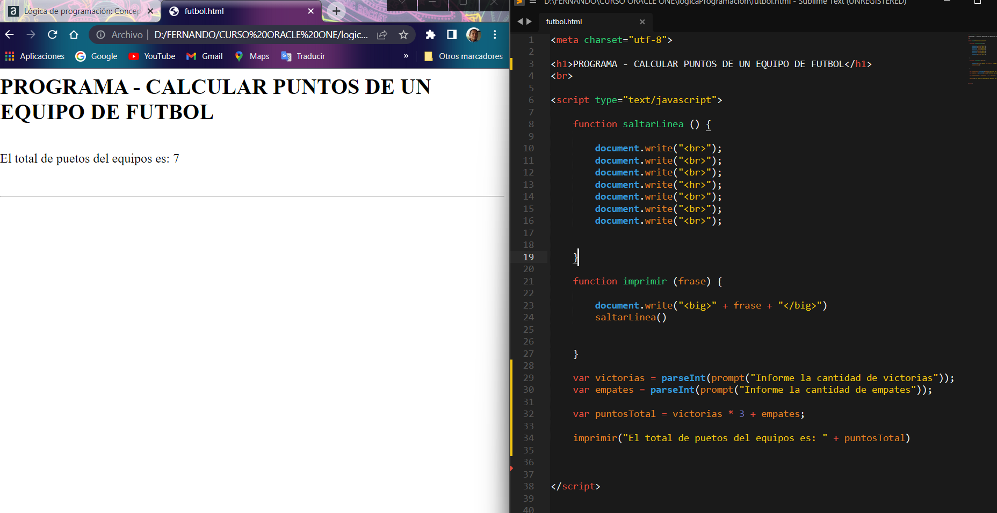Viewport: 997px width, 513px height.
Task: Expand hidden bookmarks chevron
Action: (x=406, y=56)
